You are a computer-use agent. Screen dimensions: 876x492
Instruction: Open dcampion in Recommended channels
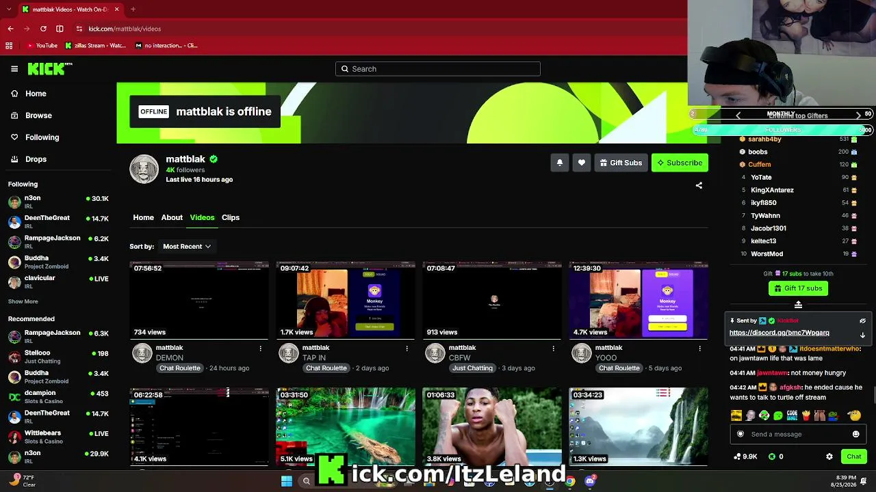(x=58, y=397)
